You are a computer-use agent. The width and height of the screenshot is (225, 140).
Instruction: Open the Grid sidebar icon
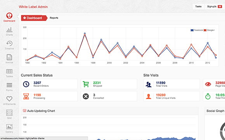pos(9,113)
